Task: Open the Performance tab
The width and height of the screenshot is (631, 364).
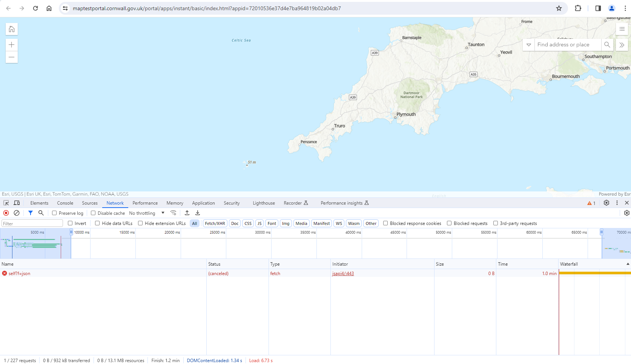Action: pyautogui.click(x=145, y=203)
